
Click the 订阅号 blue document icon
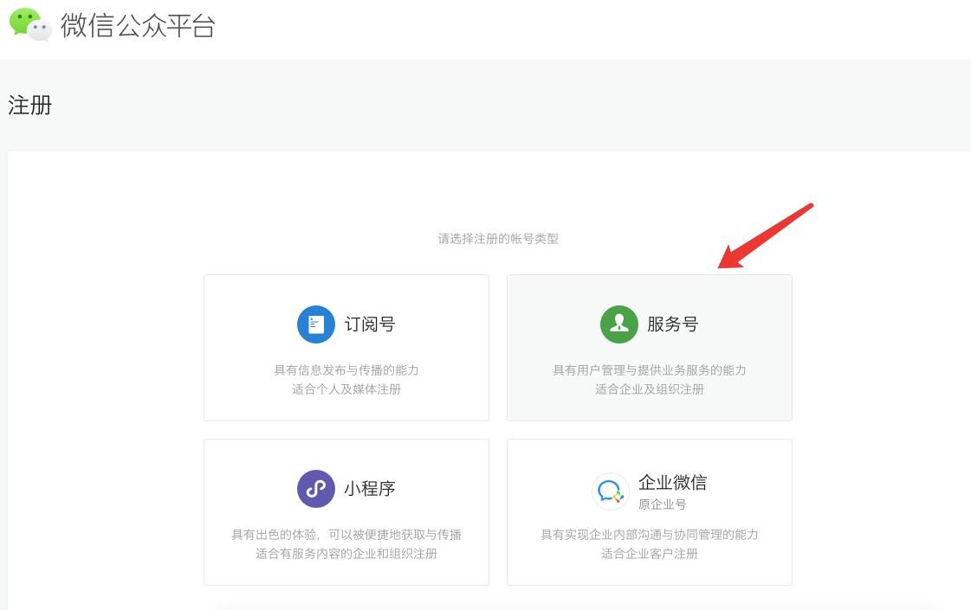[315, 324]
